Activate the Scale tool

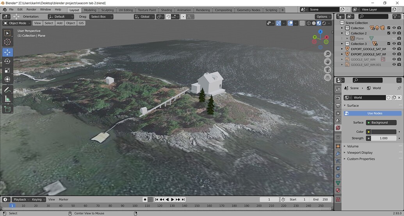7,70
